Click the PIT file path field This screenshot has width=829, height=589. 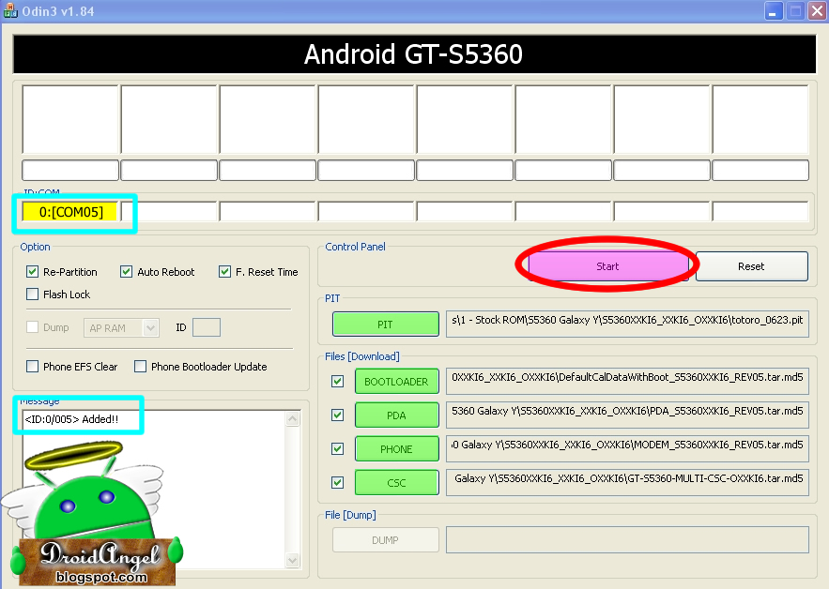click(x=627, y=324)
